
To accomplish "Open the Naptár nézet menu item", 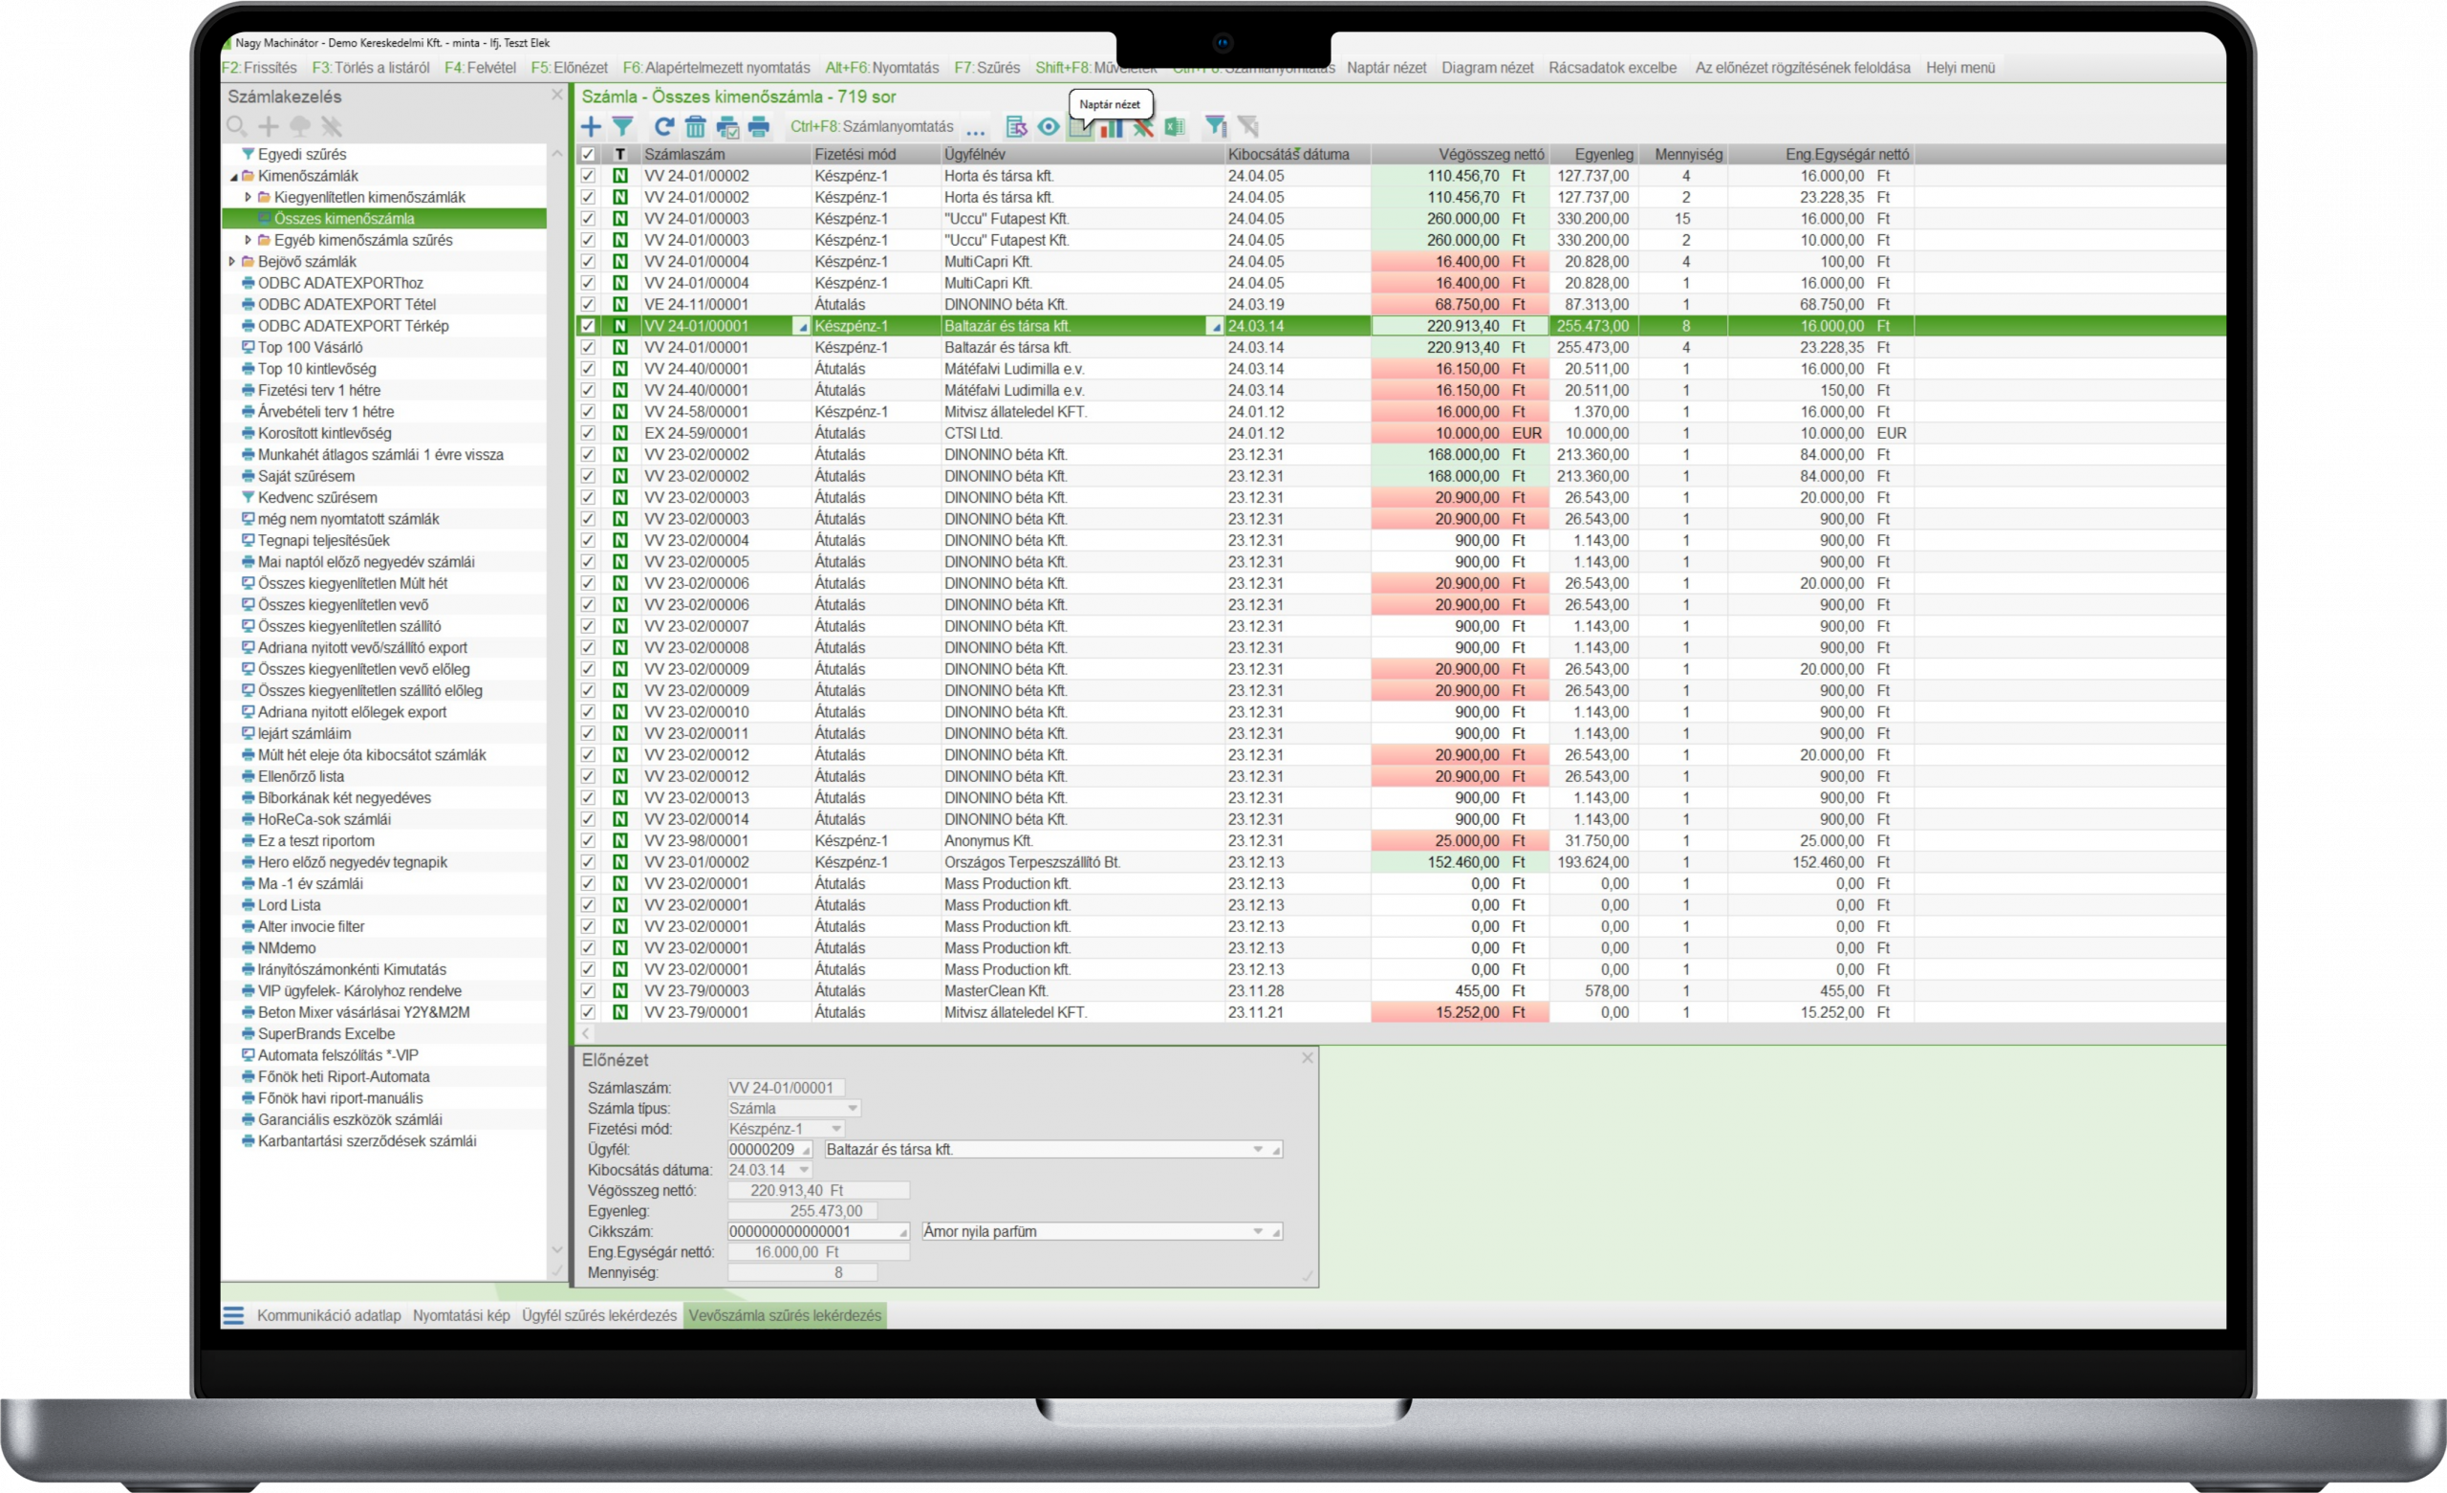I will pos(1386,68).
